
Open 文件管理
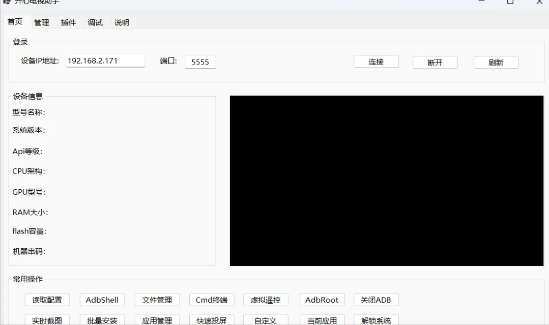157,300
